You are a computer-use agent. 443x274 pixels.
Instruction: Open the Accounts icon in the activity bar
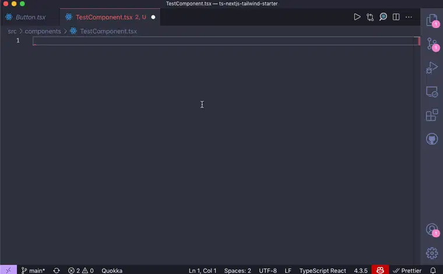tap(431, 229)
